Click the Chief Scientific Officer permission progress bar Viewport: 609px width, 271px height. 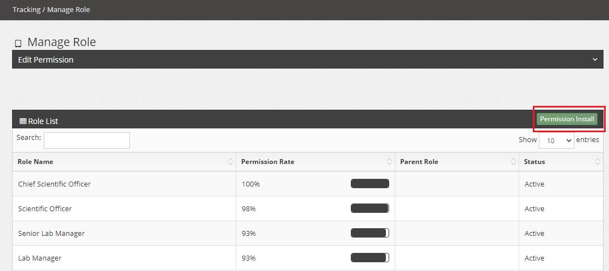tap(370, 184)
